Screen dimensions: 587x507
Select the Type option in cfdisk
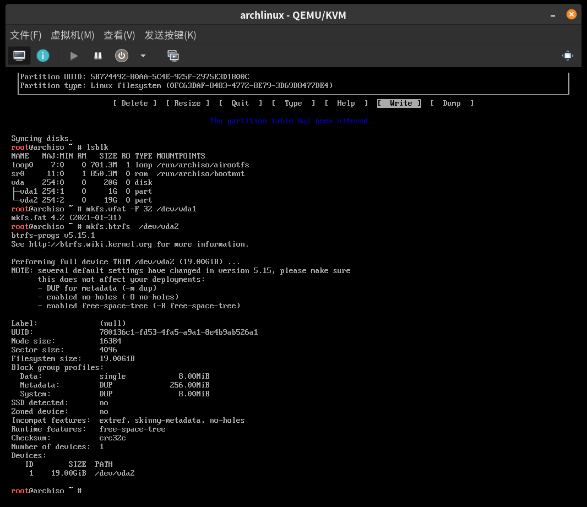pos(293,103)
